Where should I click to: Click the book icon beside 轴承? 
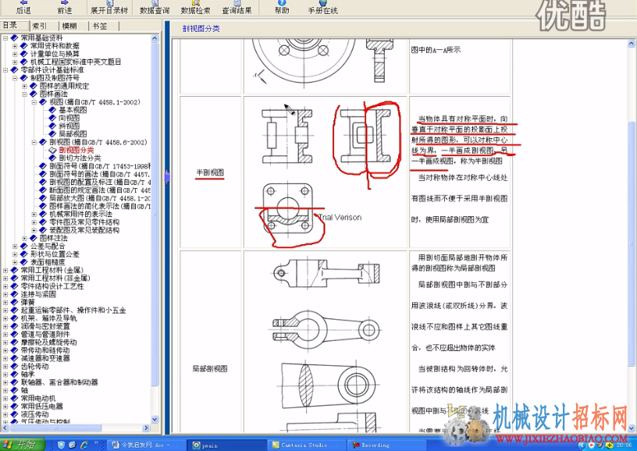pyautogui.click(x=14, y=375)
